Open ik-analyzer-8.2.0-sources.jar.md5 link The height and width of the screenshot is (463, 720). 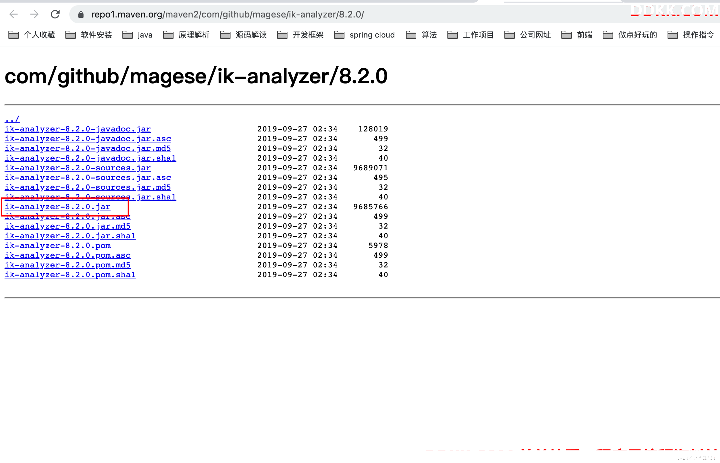(88, 187)
